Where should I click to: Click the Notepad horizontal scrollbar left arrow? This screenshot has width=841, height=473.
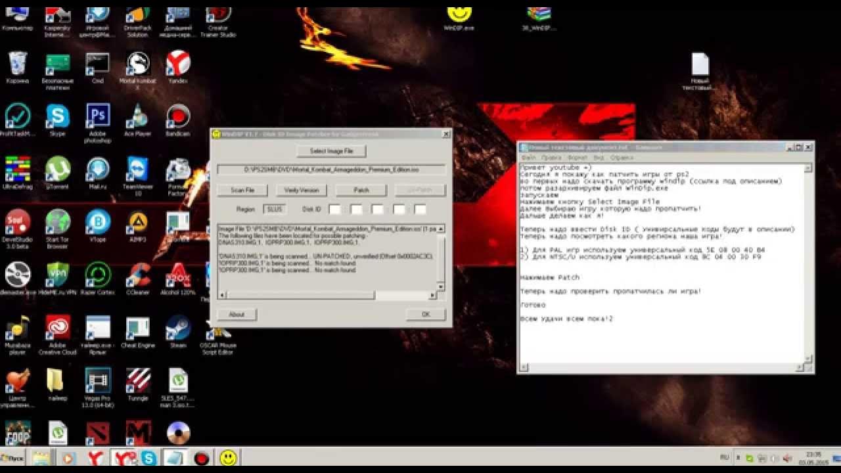523,367
